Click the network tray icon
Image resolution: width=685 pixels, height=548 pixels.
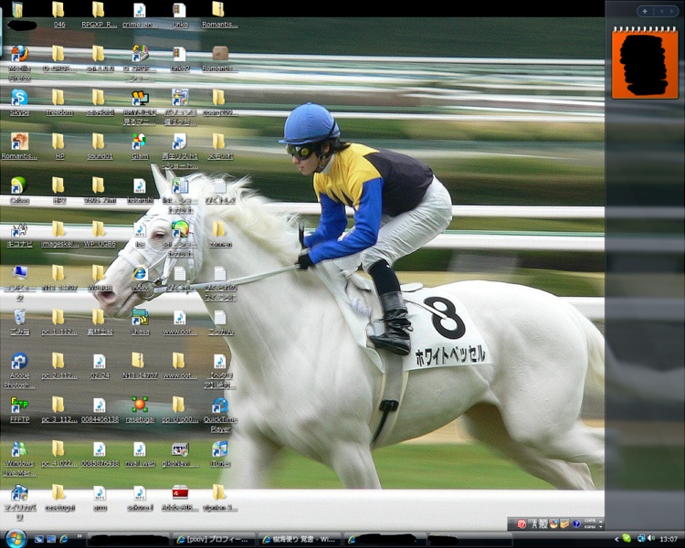tap(641, 539)
